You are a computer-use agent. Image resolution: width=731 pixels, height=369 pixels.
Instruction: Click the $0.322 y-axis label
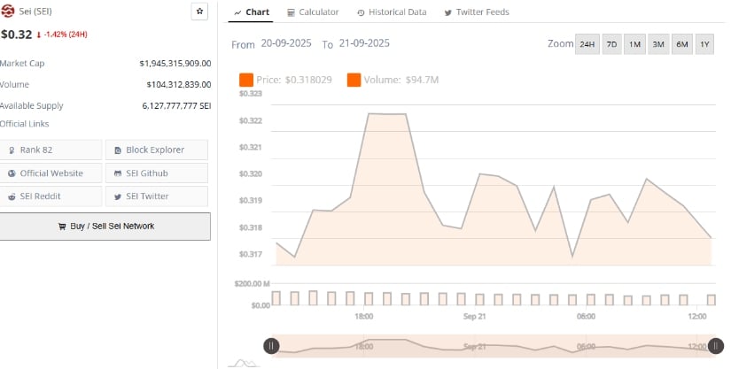tap(251, 120)
